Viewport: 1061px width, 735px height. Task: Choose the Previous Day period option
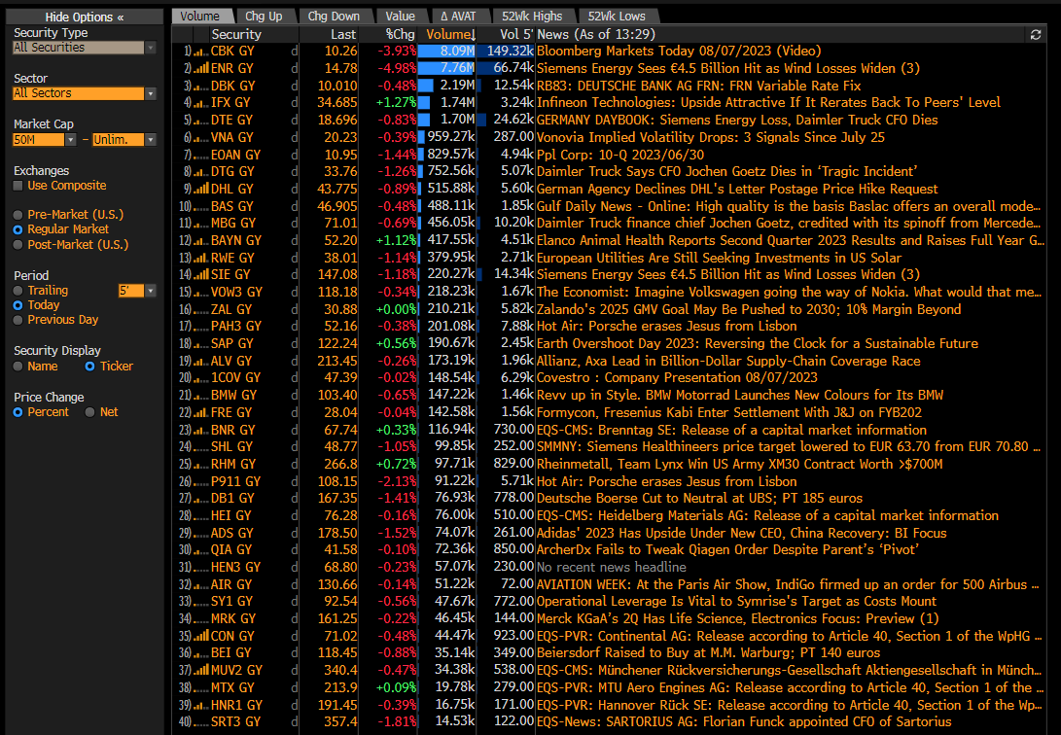(x=18, y=320)
